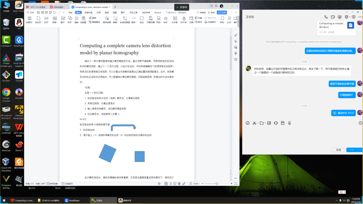Screen dimensions: 363x204
Task: Click the scissors screenshot icon in chat
Action: (x=254, y=123)
